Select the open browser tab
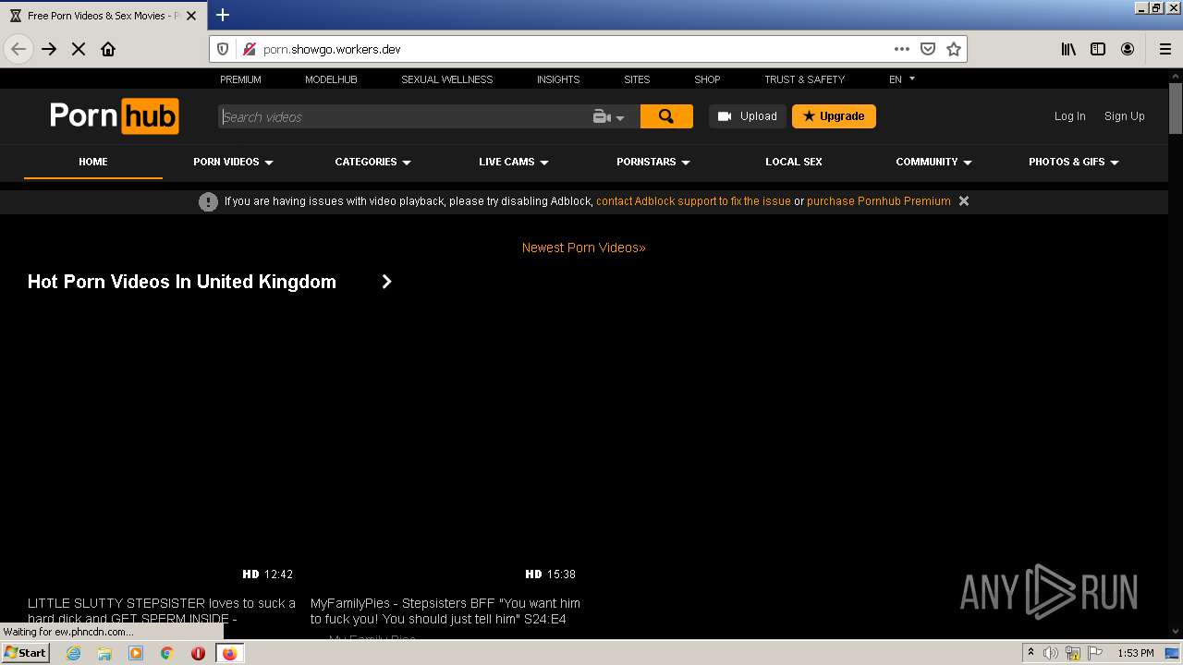This screenshot has width=1183, height=665. 102,16
